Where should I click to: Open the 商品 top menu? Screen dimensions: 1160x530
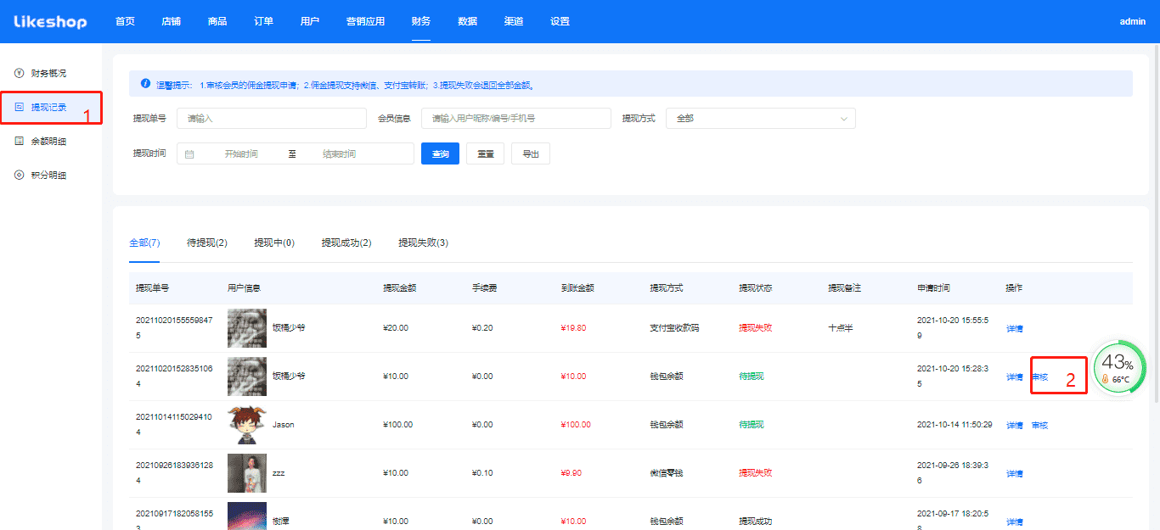coord(217,21)
